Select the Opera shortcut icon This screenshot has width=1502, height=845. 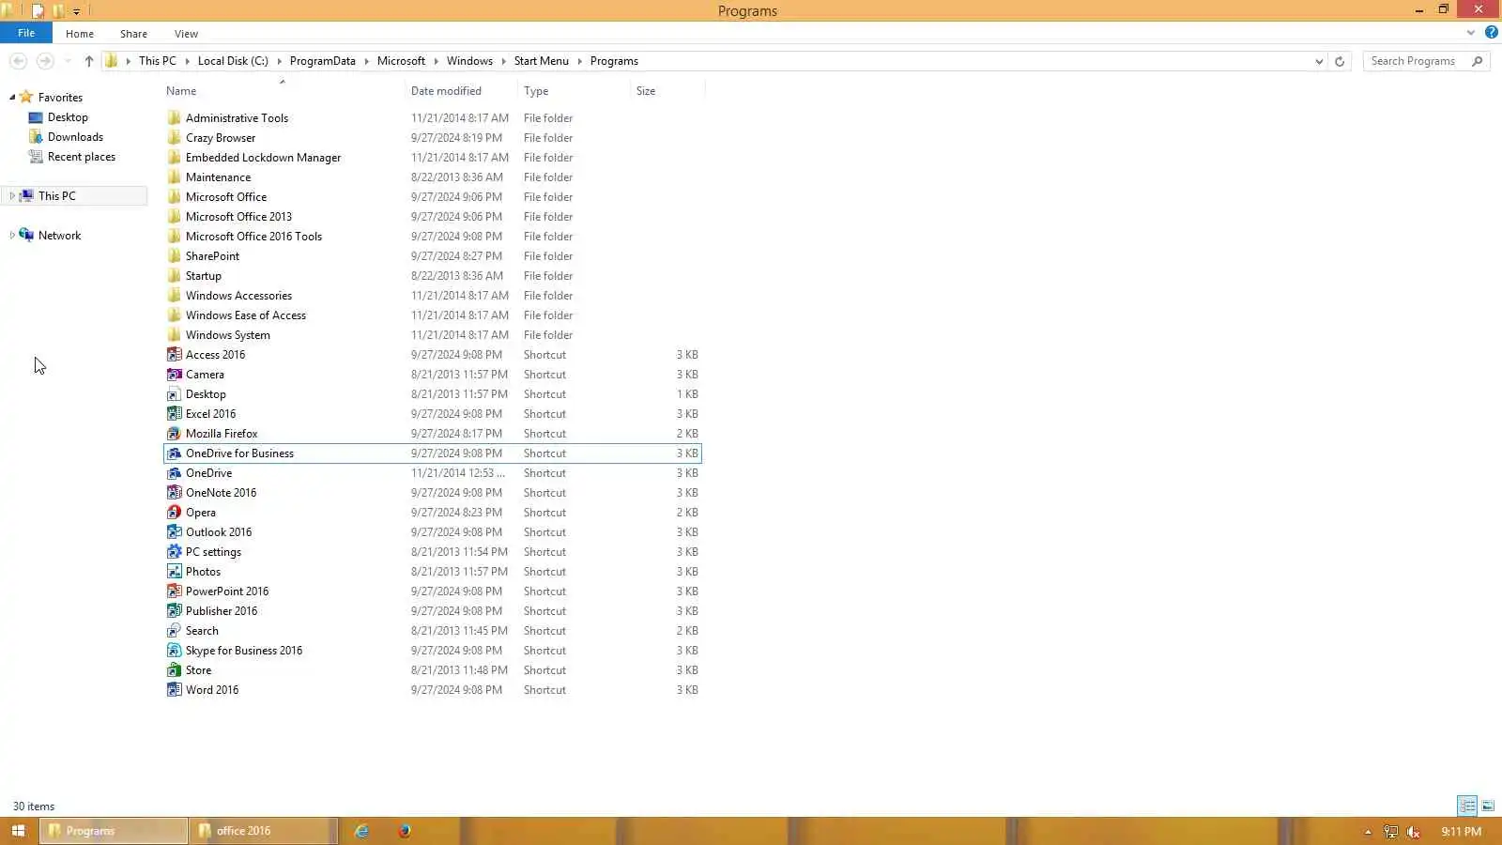(174, 513)
